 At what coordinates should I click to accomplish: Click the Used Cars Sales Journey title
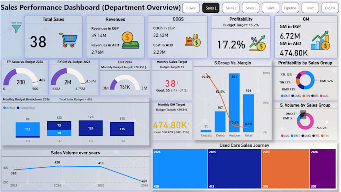(x=244, y=145)
